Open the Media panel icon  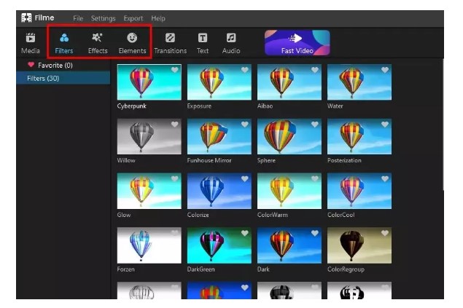coord(31,38)
